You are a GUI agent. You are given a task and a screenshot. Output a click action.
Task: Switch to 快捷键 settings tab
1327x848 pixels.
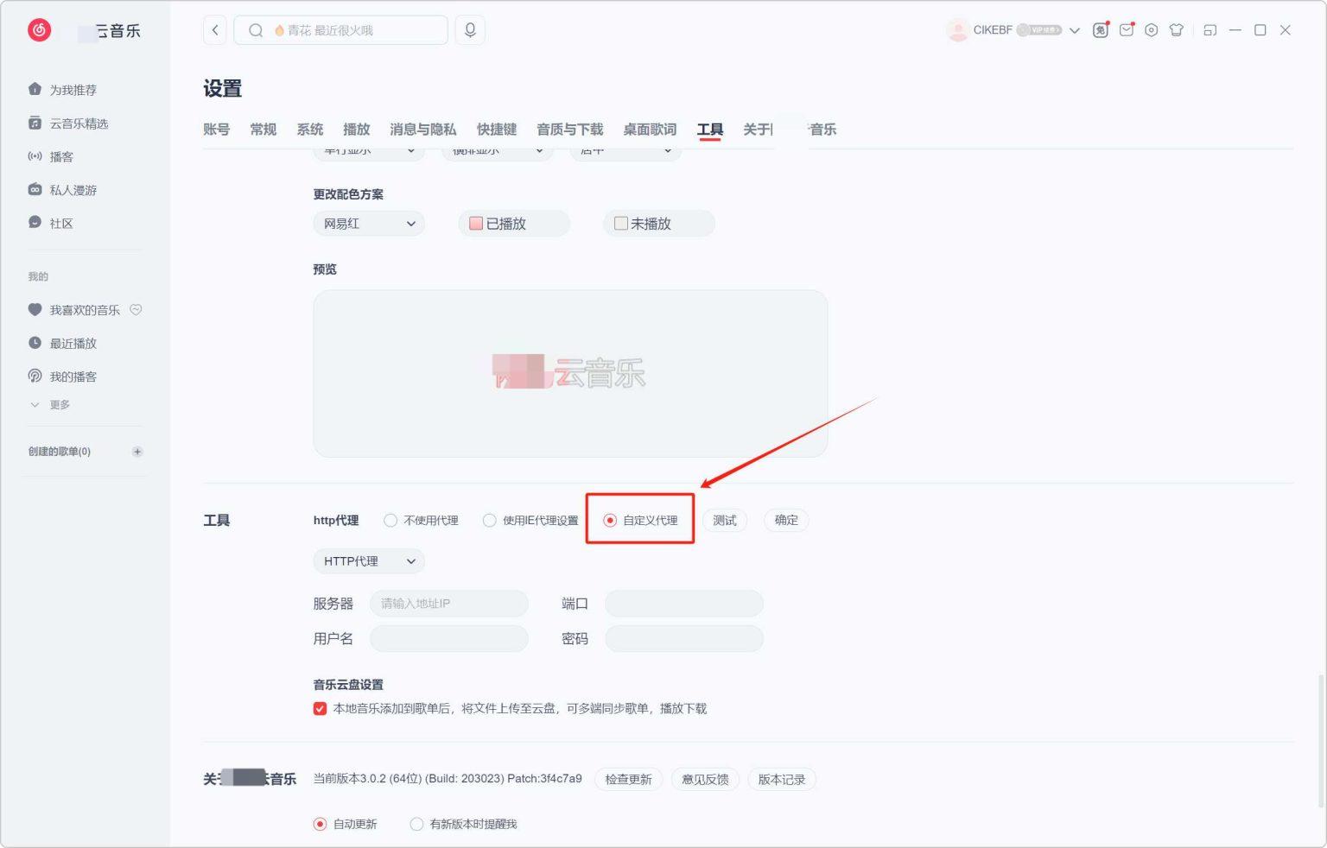click(x=496, y=130)
